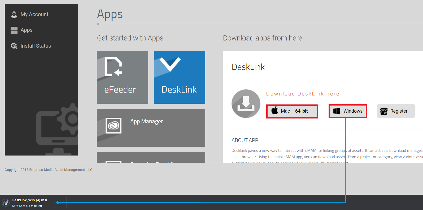
Task: Click the Install Status gear icon
Action: 14,46
